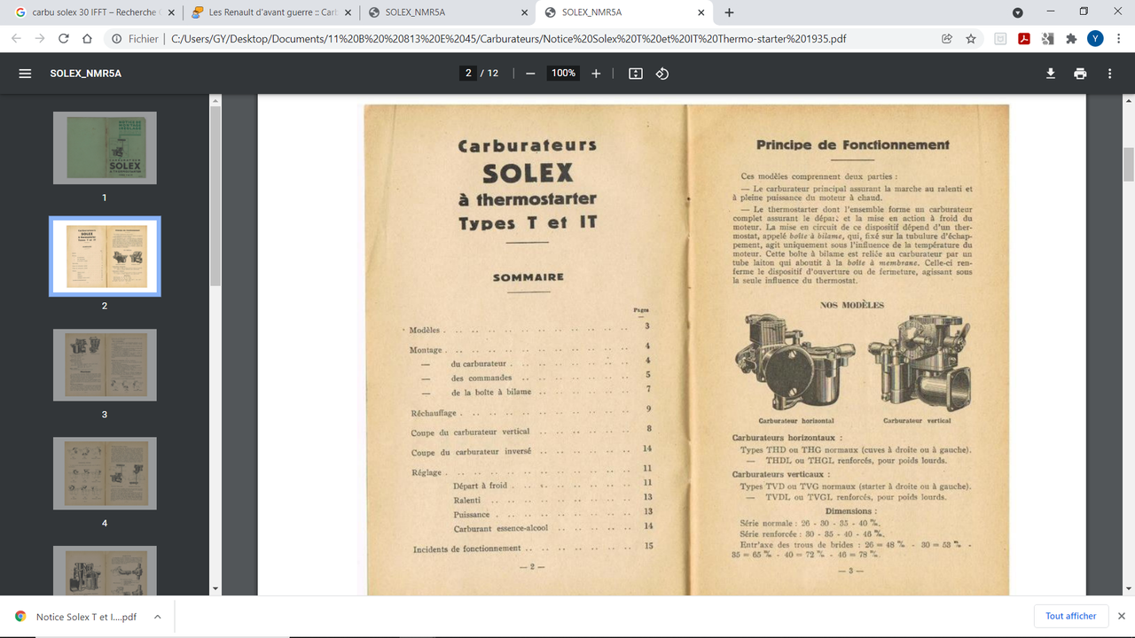The height and width of the screenshot is (638, 1135).
Task: Open the grayed-out cat extension icon
Action: [x=1000, y=39]
